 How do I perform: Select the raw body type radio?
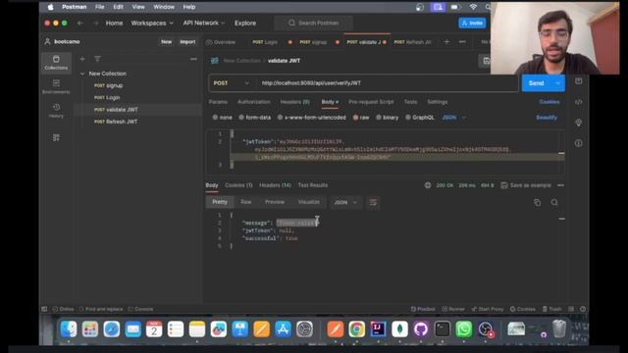355,118
